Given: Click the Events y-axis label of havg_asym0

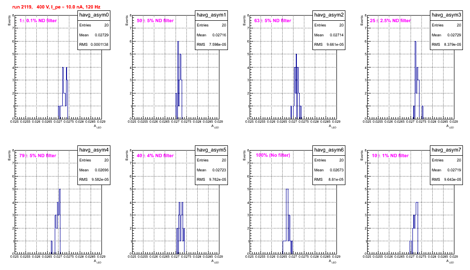Looking at the screenshot, I should tap(9, 20).
